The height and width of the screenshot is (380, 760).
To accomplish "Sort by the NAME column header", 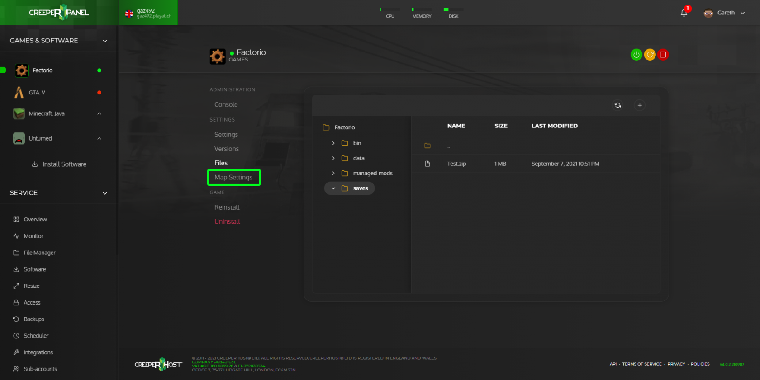I will click(456, 126).
